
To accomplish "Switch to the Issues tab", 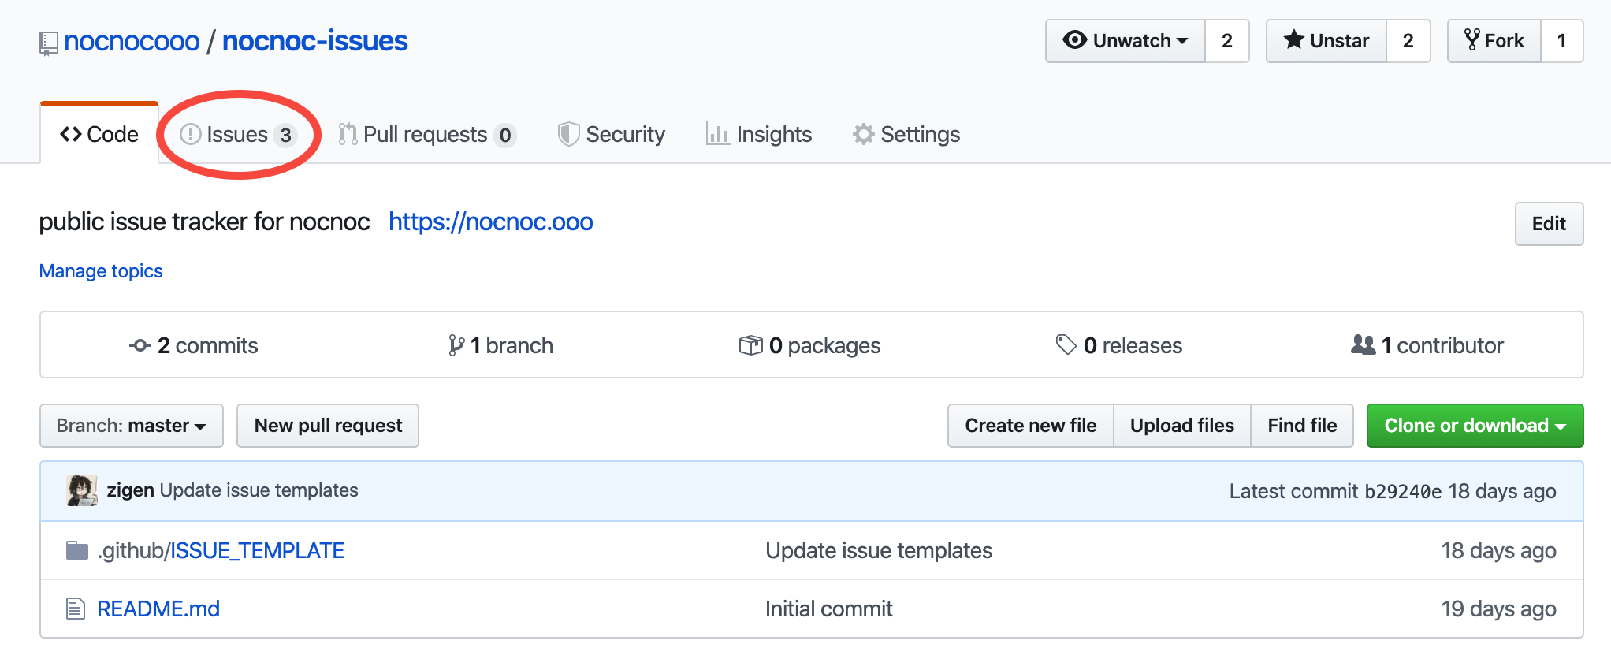I will pyautogui.click(x=237, y=135).
